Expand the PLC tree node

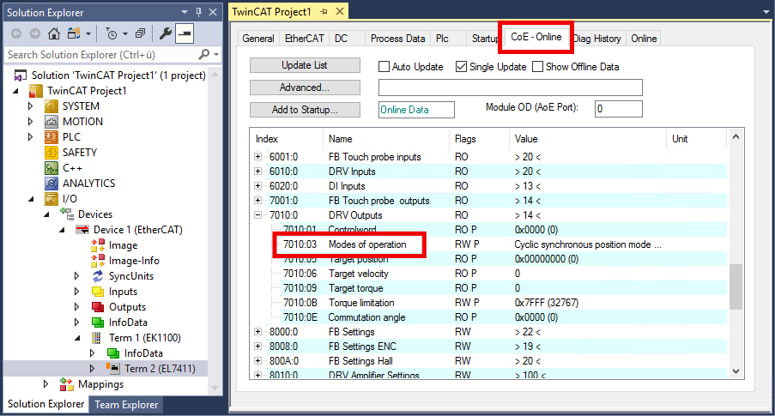30,137
